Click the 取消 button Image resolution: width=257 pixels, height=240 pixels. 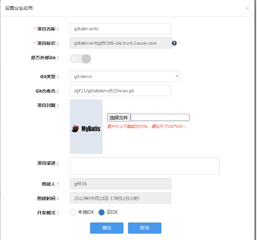pos(145,228)
